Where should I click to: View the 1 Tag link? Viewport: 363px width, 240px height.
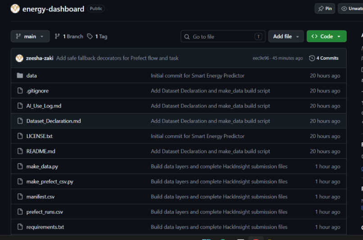pyautogui.click(x=97, y=36)
